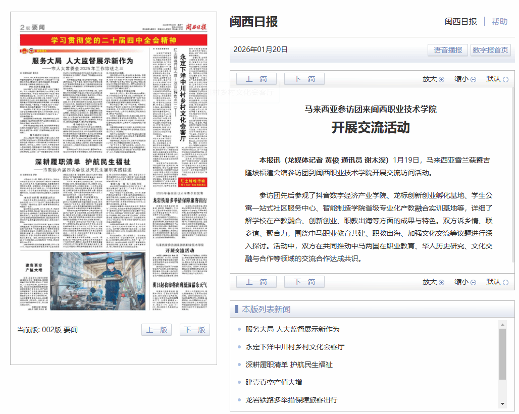Click the bottom 默认 reset circle icon

505,282
